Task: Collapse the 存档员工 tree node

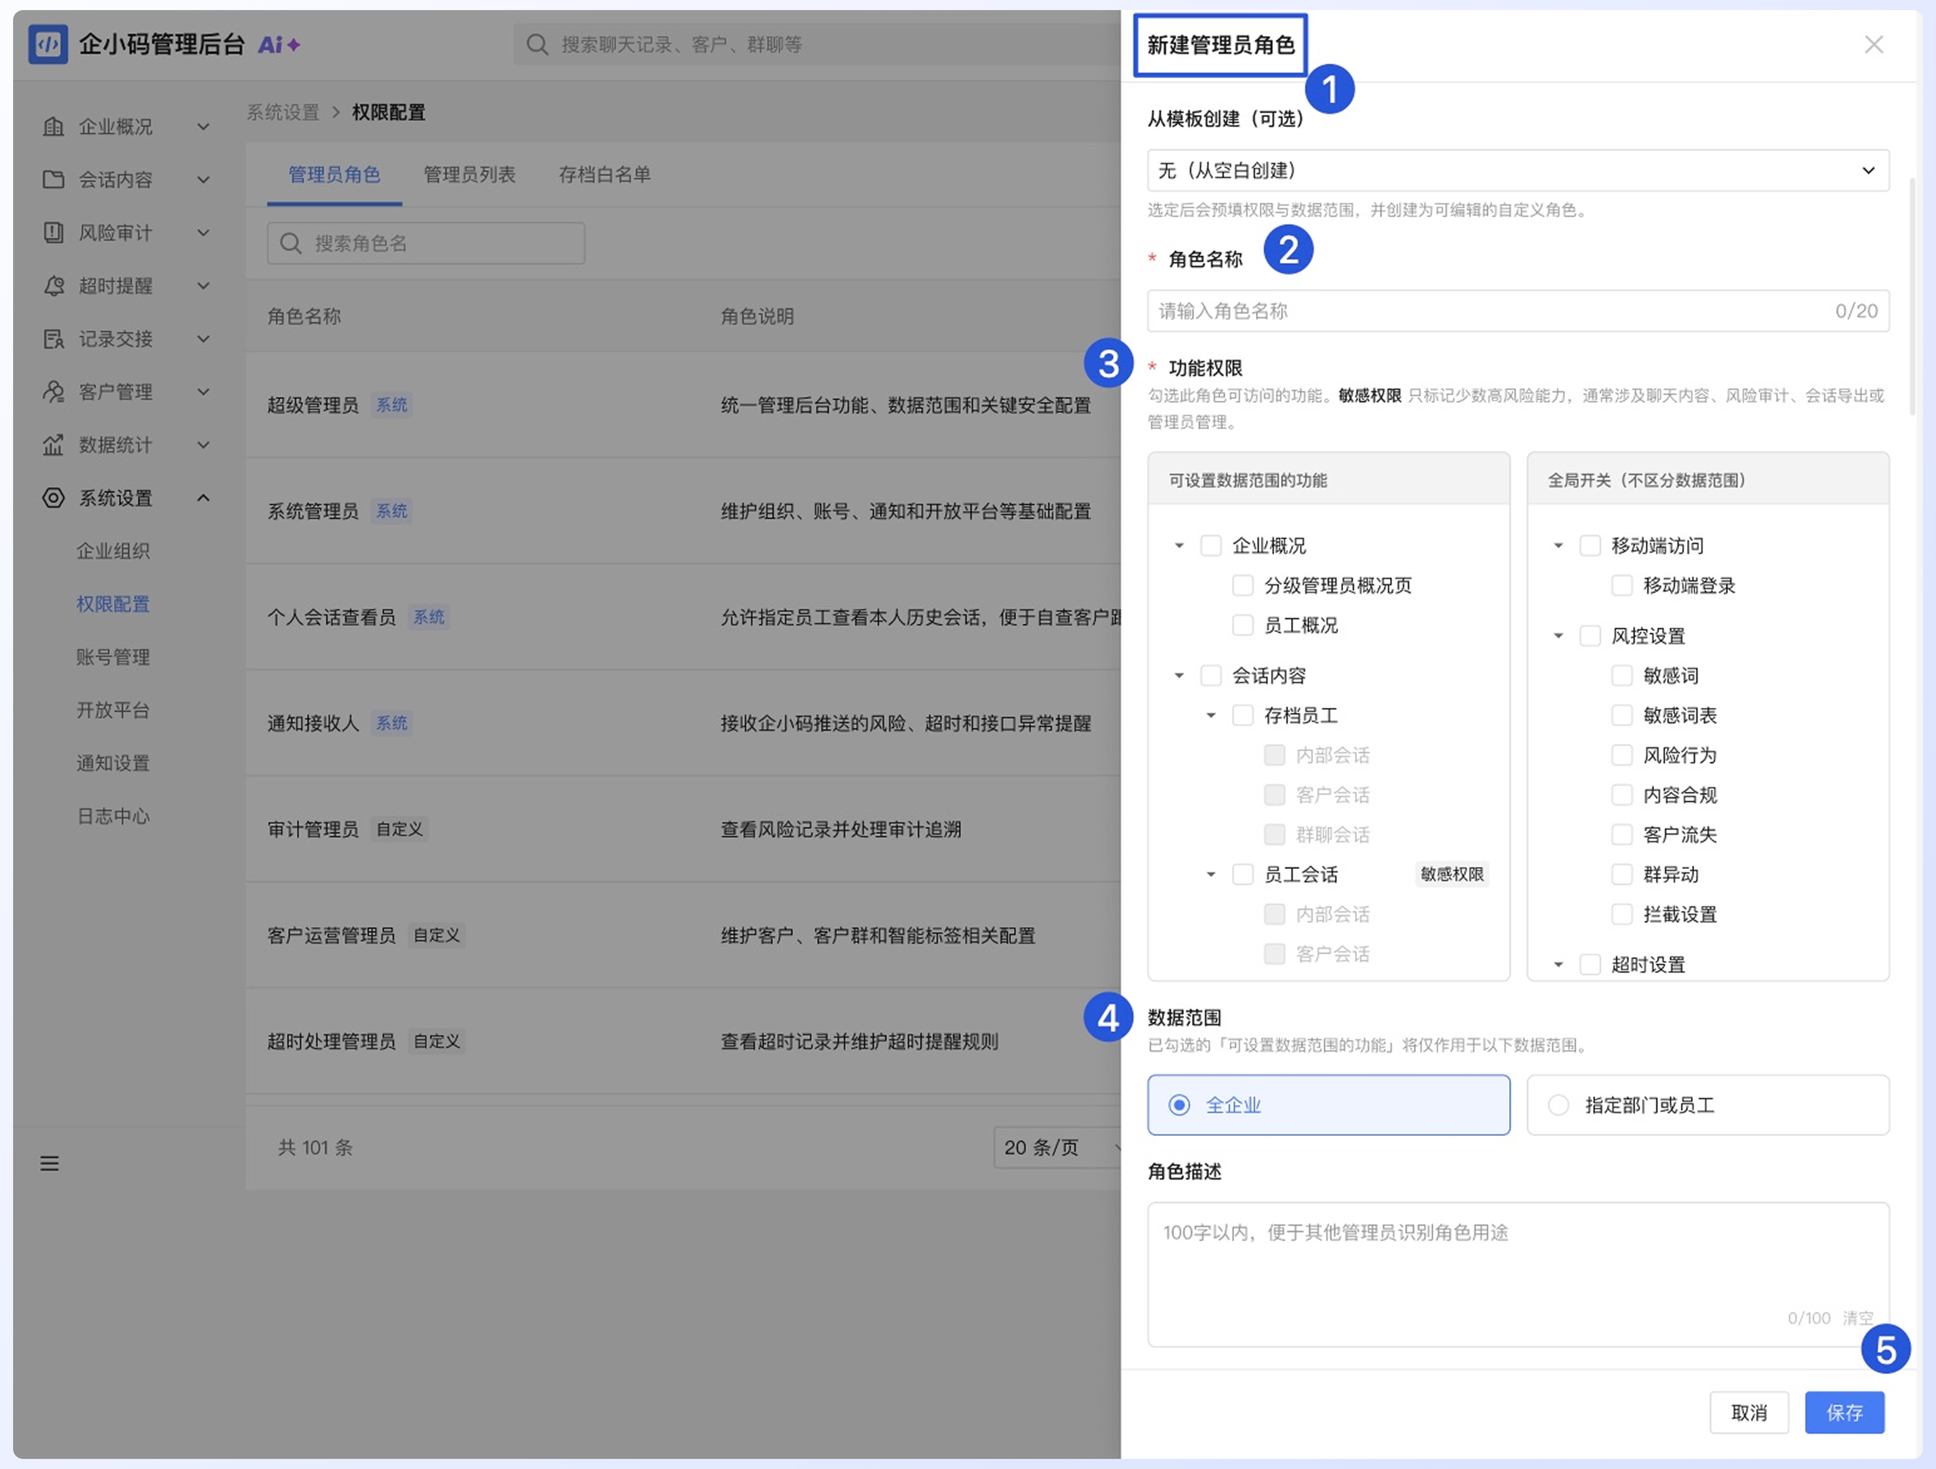Action: tap(1212, 716)
